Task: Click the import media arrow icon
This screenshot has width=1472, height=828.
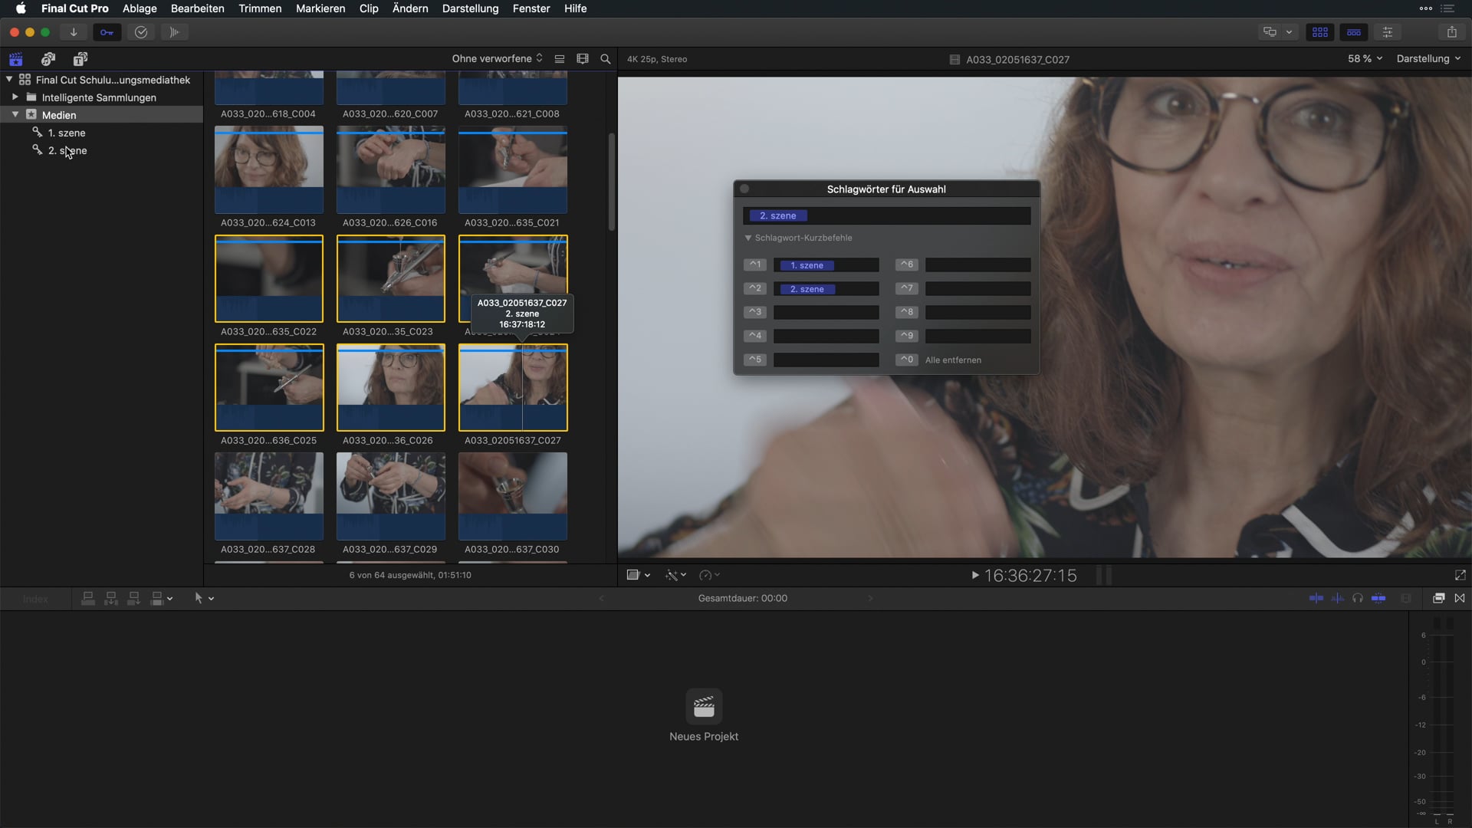Action: 74,32
